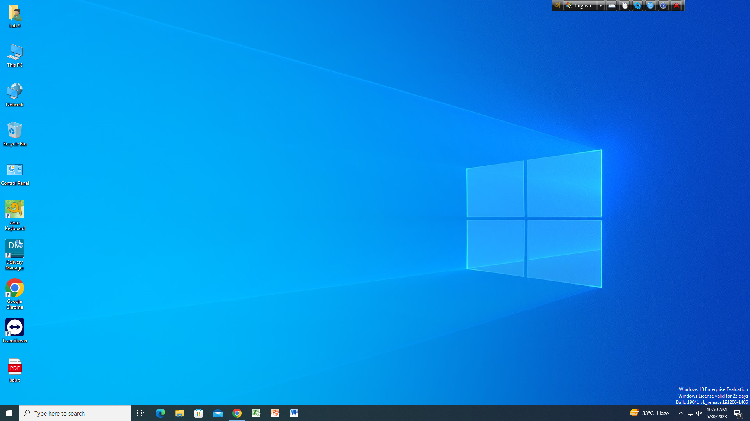Expand hidden system tray icons chevron
The image size is (750, 421).
[x=681, y=413]
